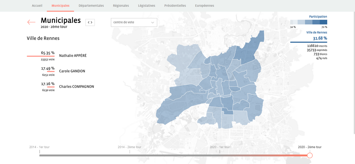Switch to the Accueil tab
This screenshot has width=355, height=164.
point(37,6)
